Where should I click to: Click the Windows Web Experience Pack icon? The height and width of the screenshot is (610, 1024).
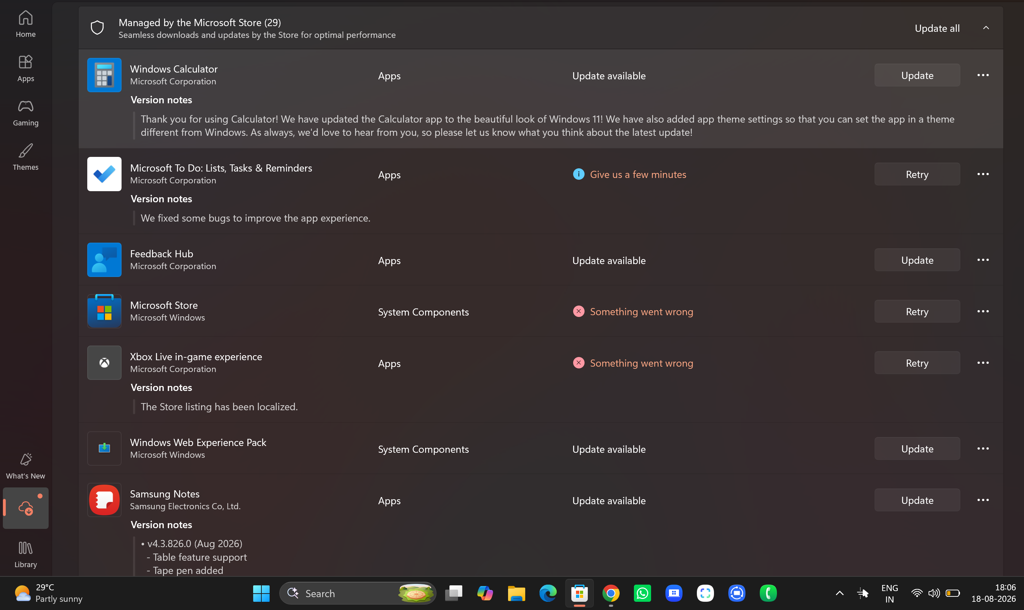104,448
